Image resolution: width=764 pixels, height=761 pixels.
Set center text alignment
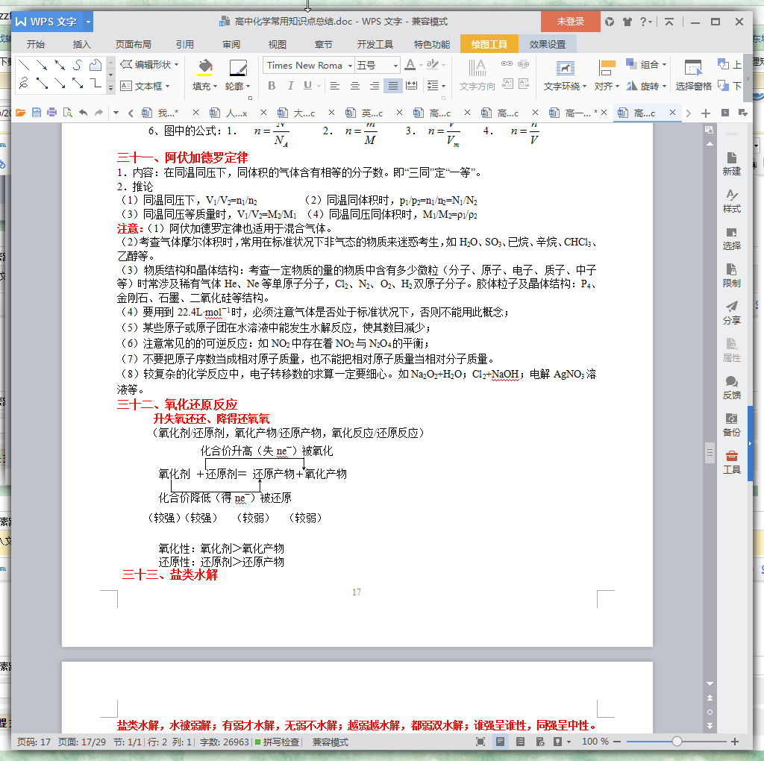tap(355, 86)
